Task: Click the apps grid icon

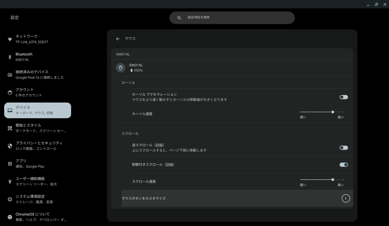Action: pyautogui.click(x=10, y=164)
